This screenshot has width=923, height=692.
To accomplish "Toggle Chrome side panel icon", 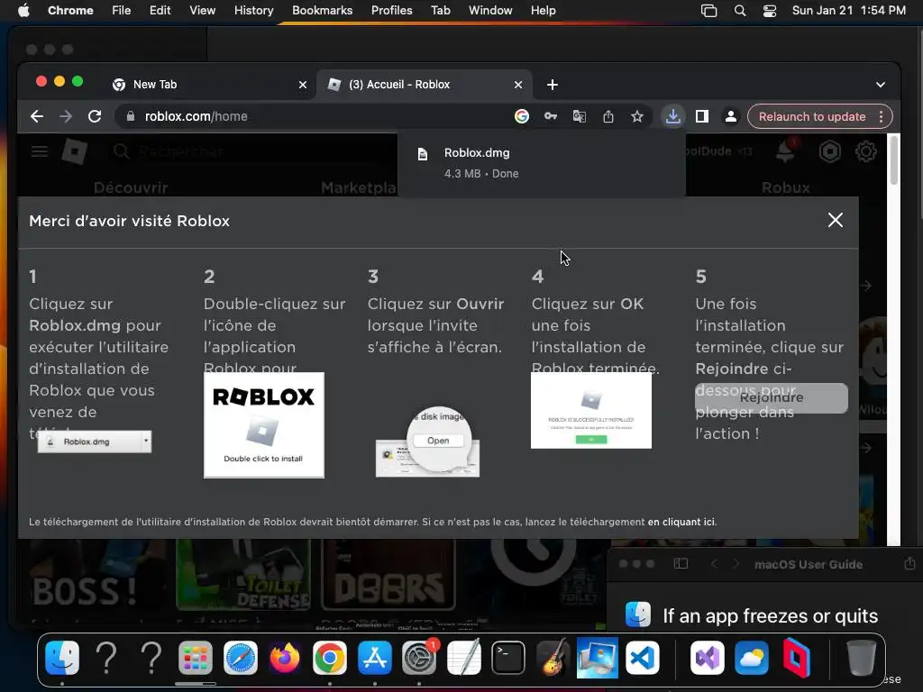I will 701,116.
